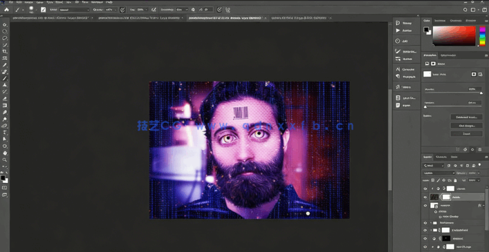Open the Actions panel play icon
The height and width of the screenshot is (252, 489).
398,30
